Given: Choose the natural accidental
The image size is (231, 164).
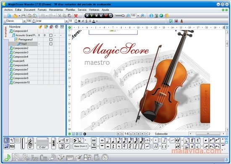Looking at the screenshot, I should (197, 140).
